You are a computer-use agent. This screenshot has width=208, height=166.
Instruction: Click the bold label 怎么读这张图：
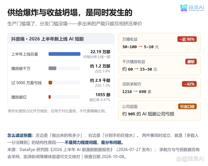(x=20, y=135)
